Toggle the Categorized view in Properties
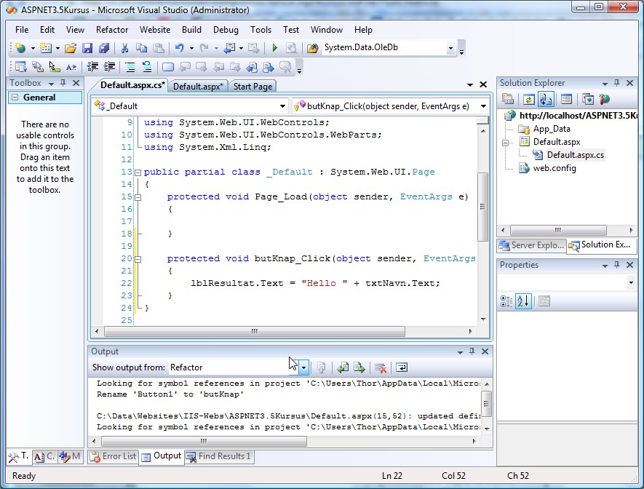The width and height of the screenshot is (644, 489). click(x=506, y=301)
